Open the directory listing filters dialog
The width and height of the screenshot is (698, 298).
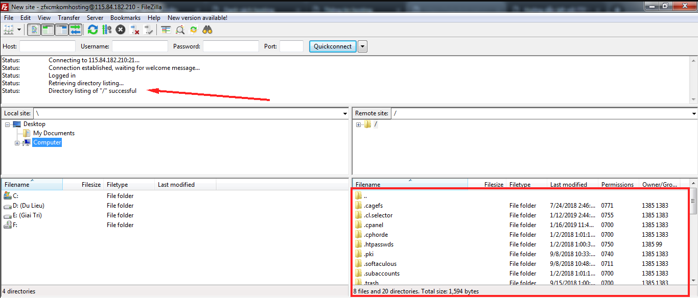coord(166,30)
